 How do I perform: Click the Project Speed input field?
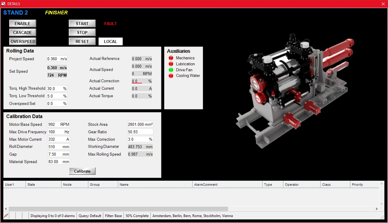(57, 59)
